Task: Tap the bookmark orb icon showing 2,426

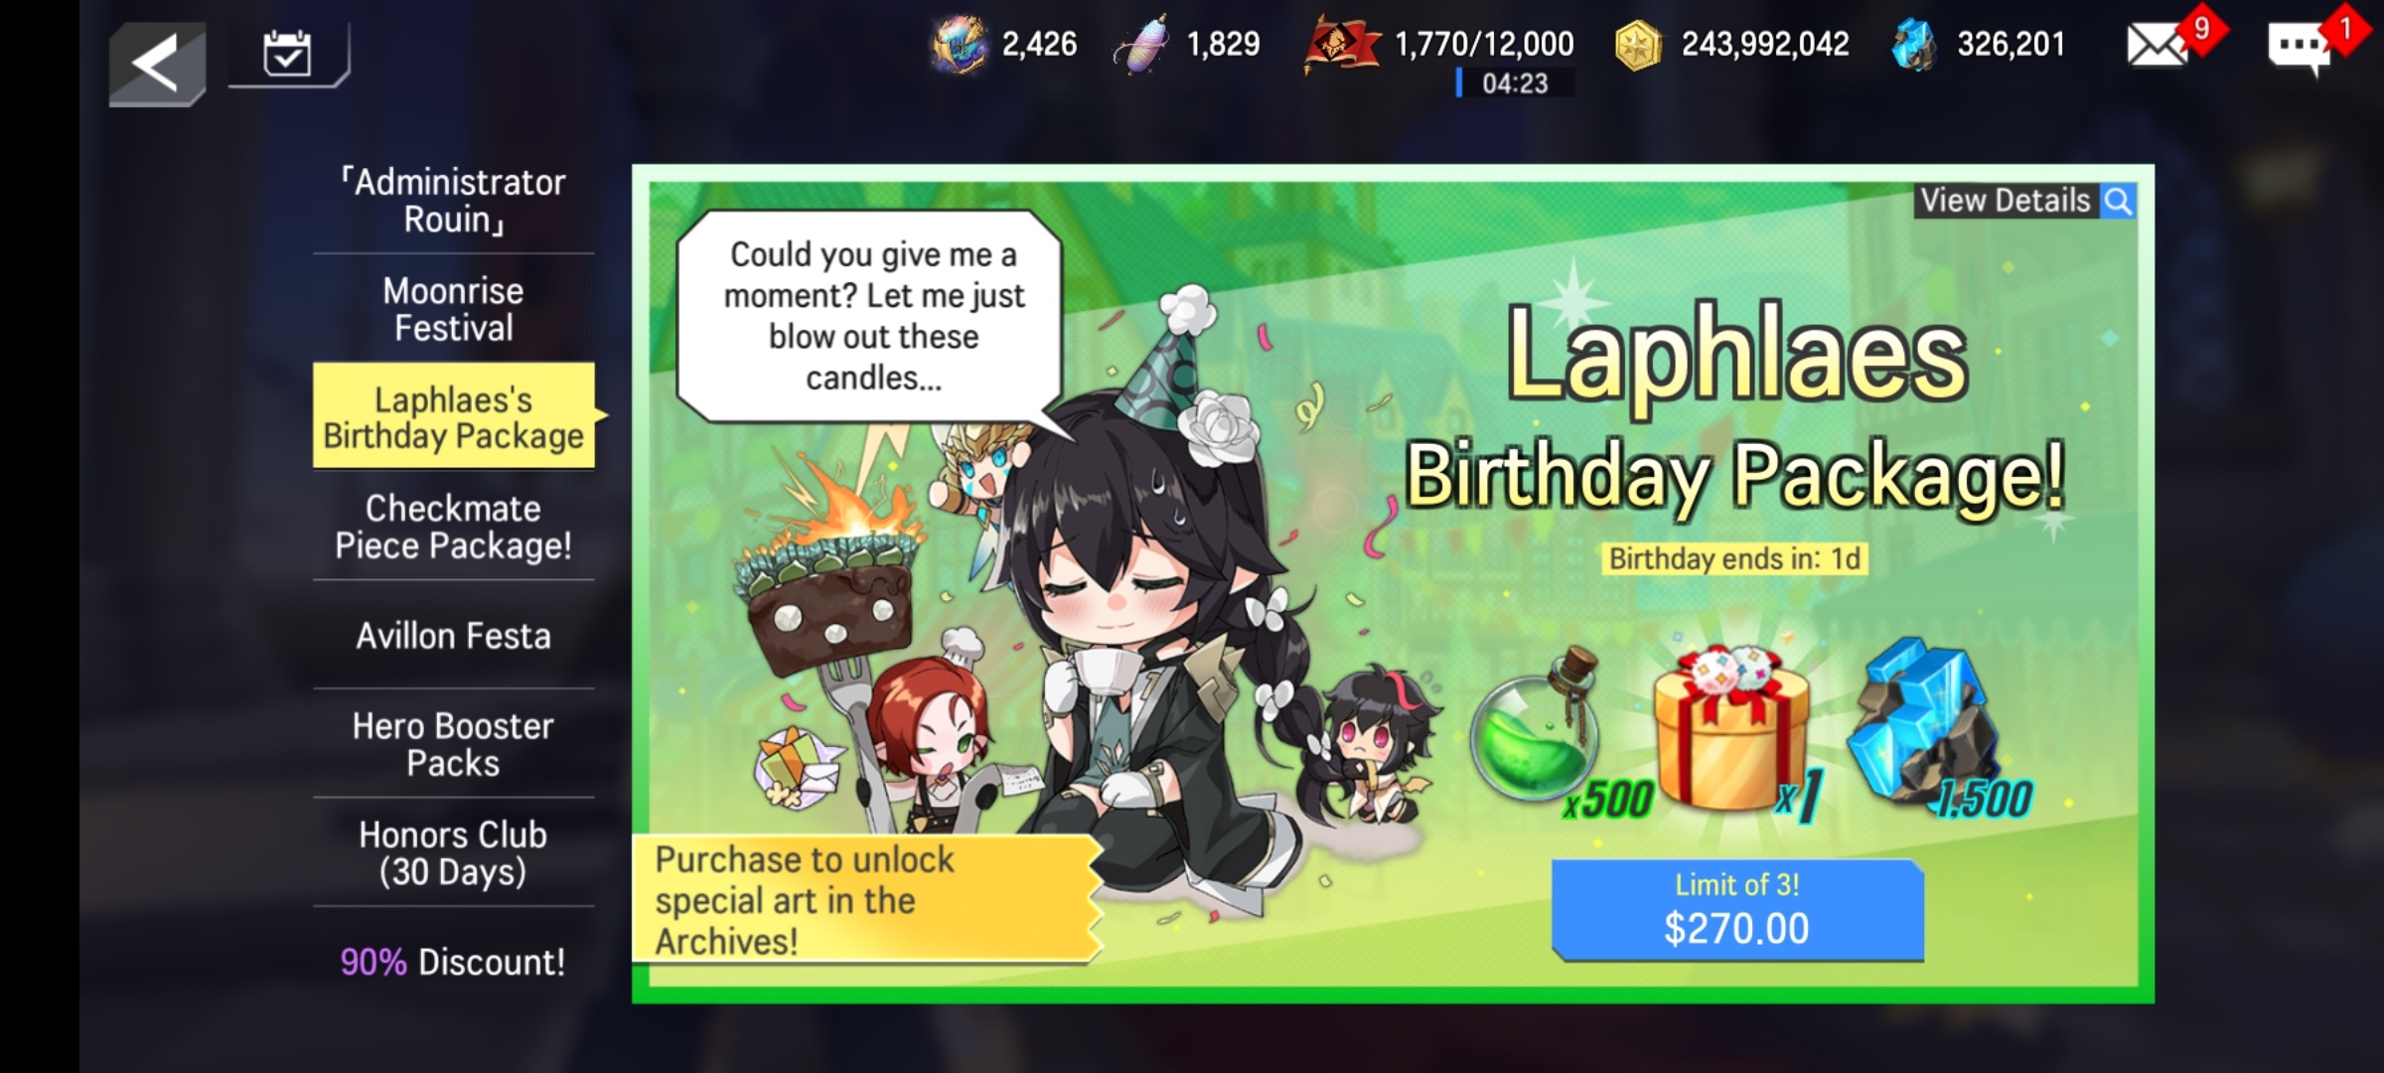Action: point(959,46)
